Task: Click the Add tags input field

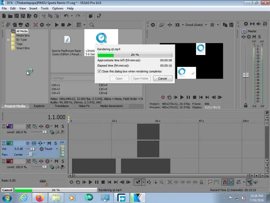Action: (73, 78)
